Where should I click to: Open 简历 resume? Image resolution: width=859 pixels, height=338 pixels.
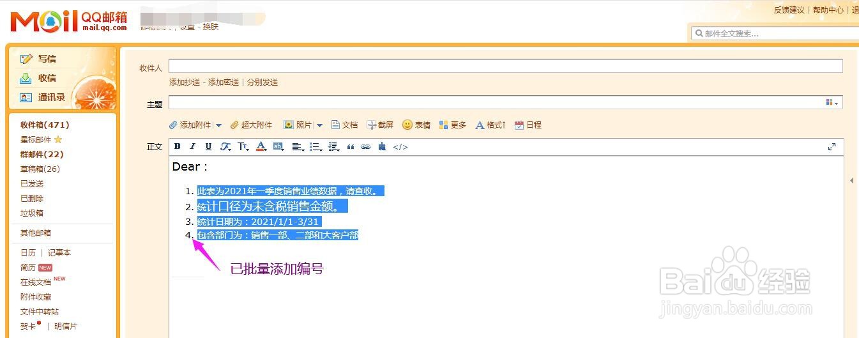pyautogui.click(x=28, y=268)
